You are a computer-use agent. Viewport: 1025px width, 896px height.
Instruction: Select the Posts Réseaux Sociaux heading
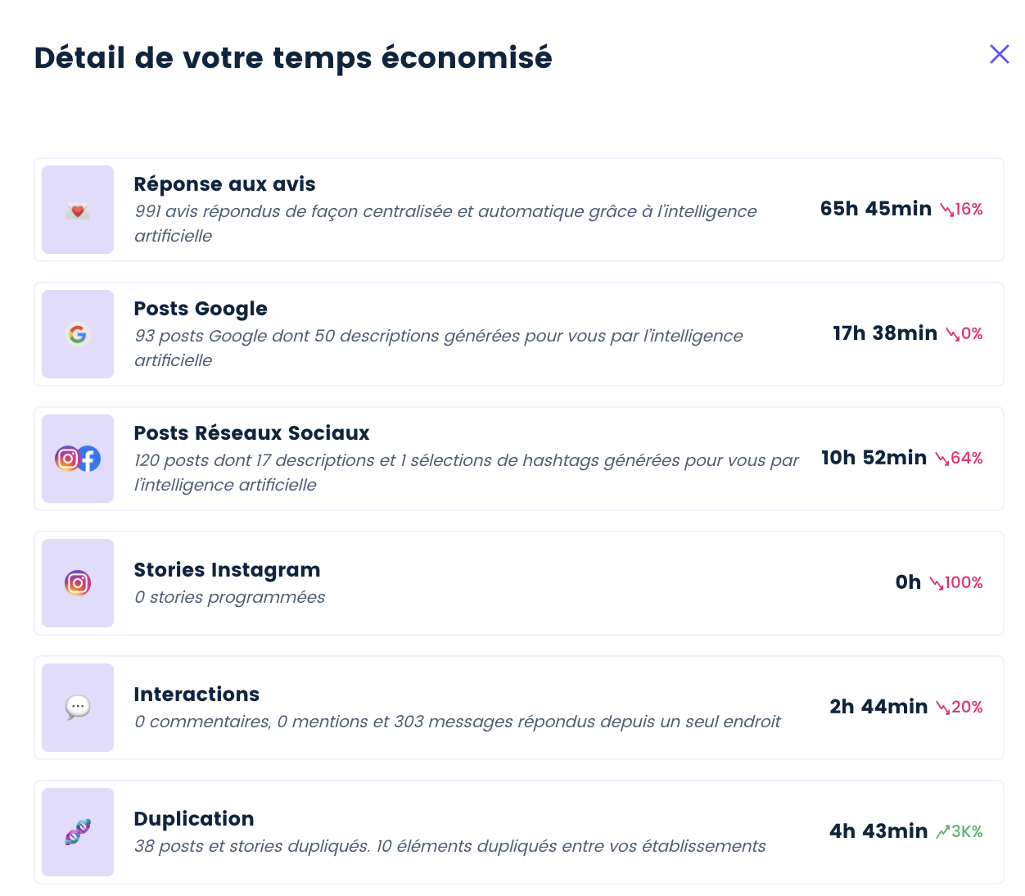click(x=251, y=433)
